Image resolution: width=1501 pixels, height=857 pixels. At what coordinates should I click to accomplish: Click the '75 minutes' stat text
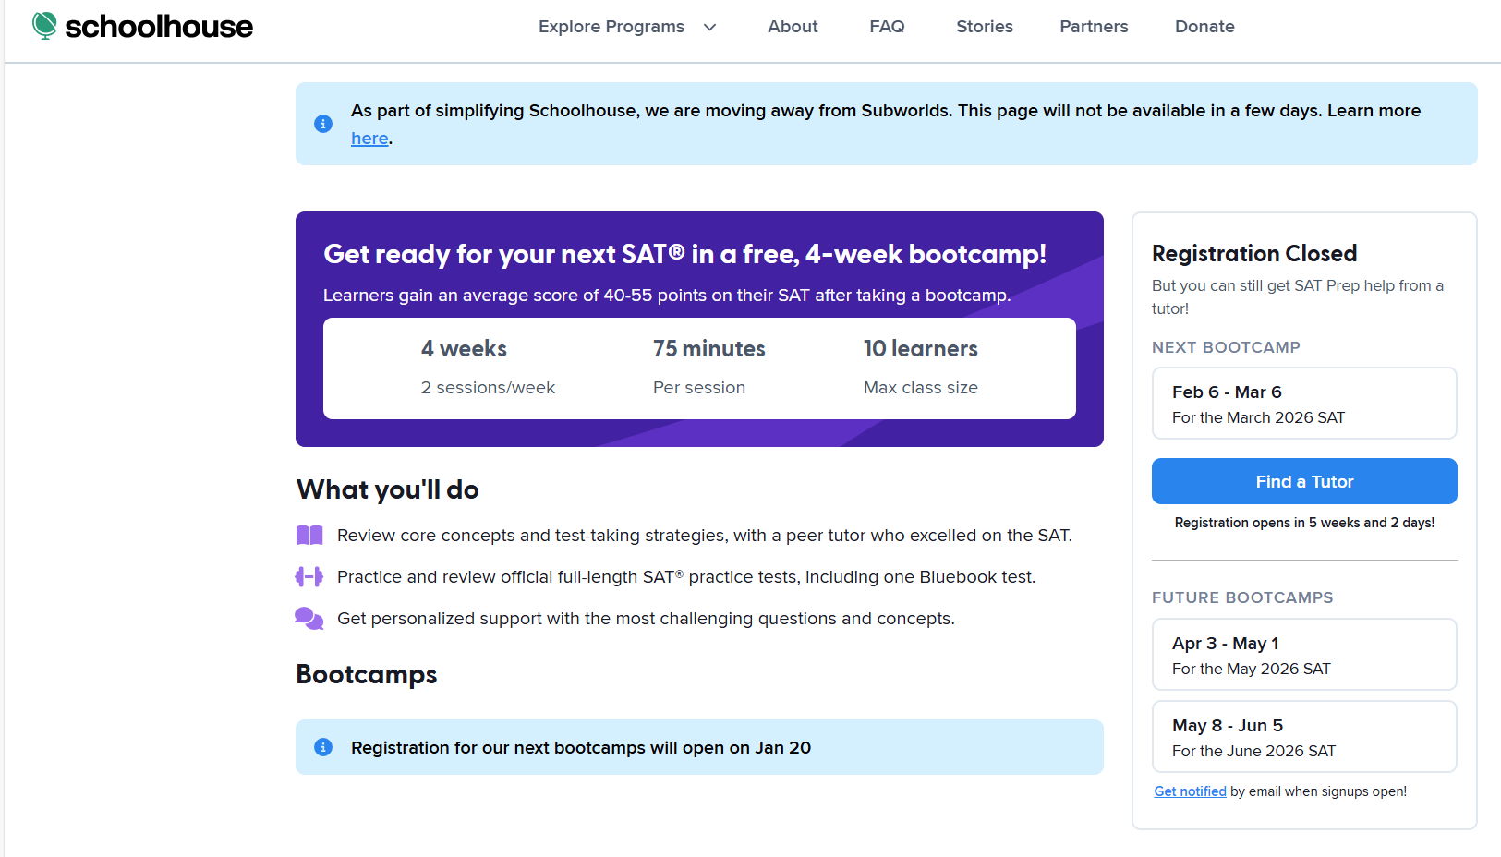[709, 349]
